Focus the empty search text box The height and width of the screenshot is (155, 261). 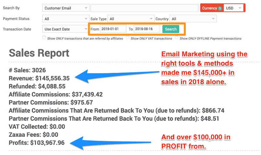point(144,8)
